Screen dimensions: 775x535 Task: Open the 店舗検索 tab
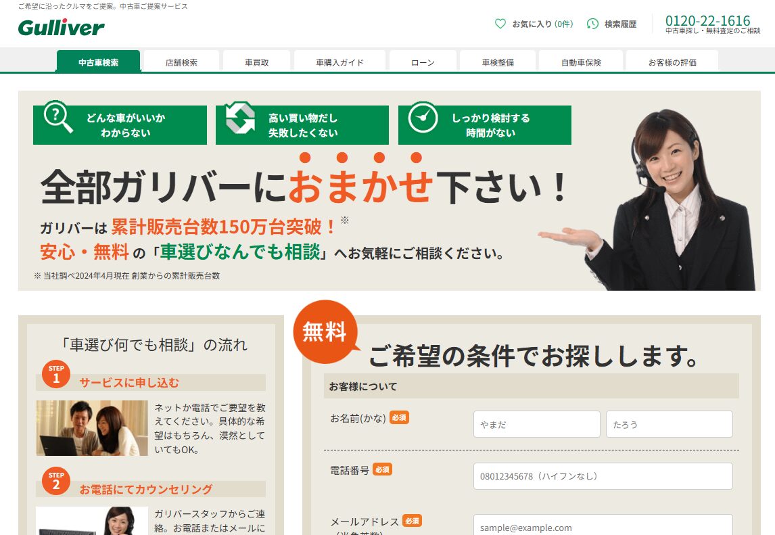(181, 62)
